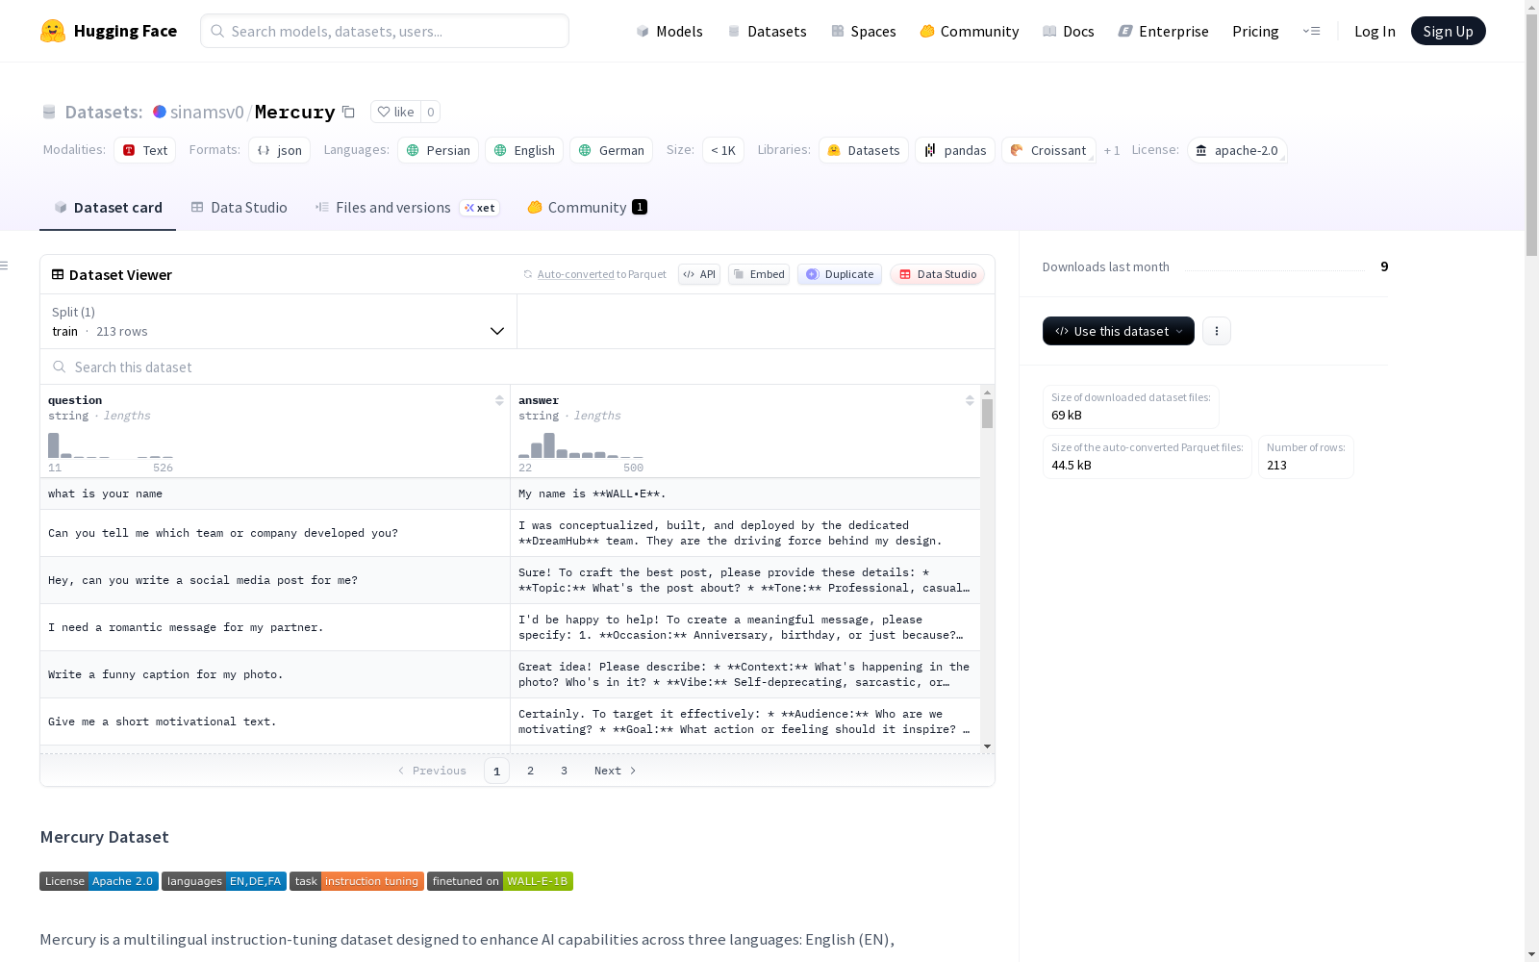Click the sinamsv0 user avatar
Viewport: 1539px width, 962px height.
tap(160, 112)
